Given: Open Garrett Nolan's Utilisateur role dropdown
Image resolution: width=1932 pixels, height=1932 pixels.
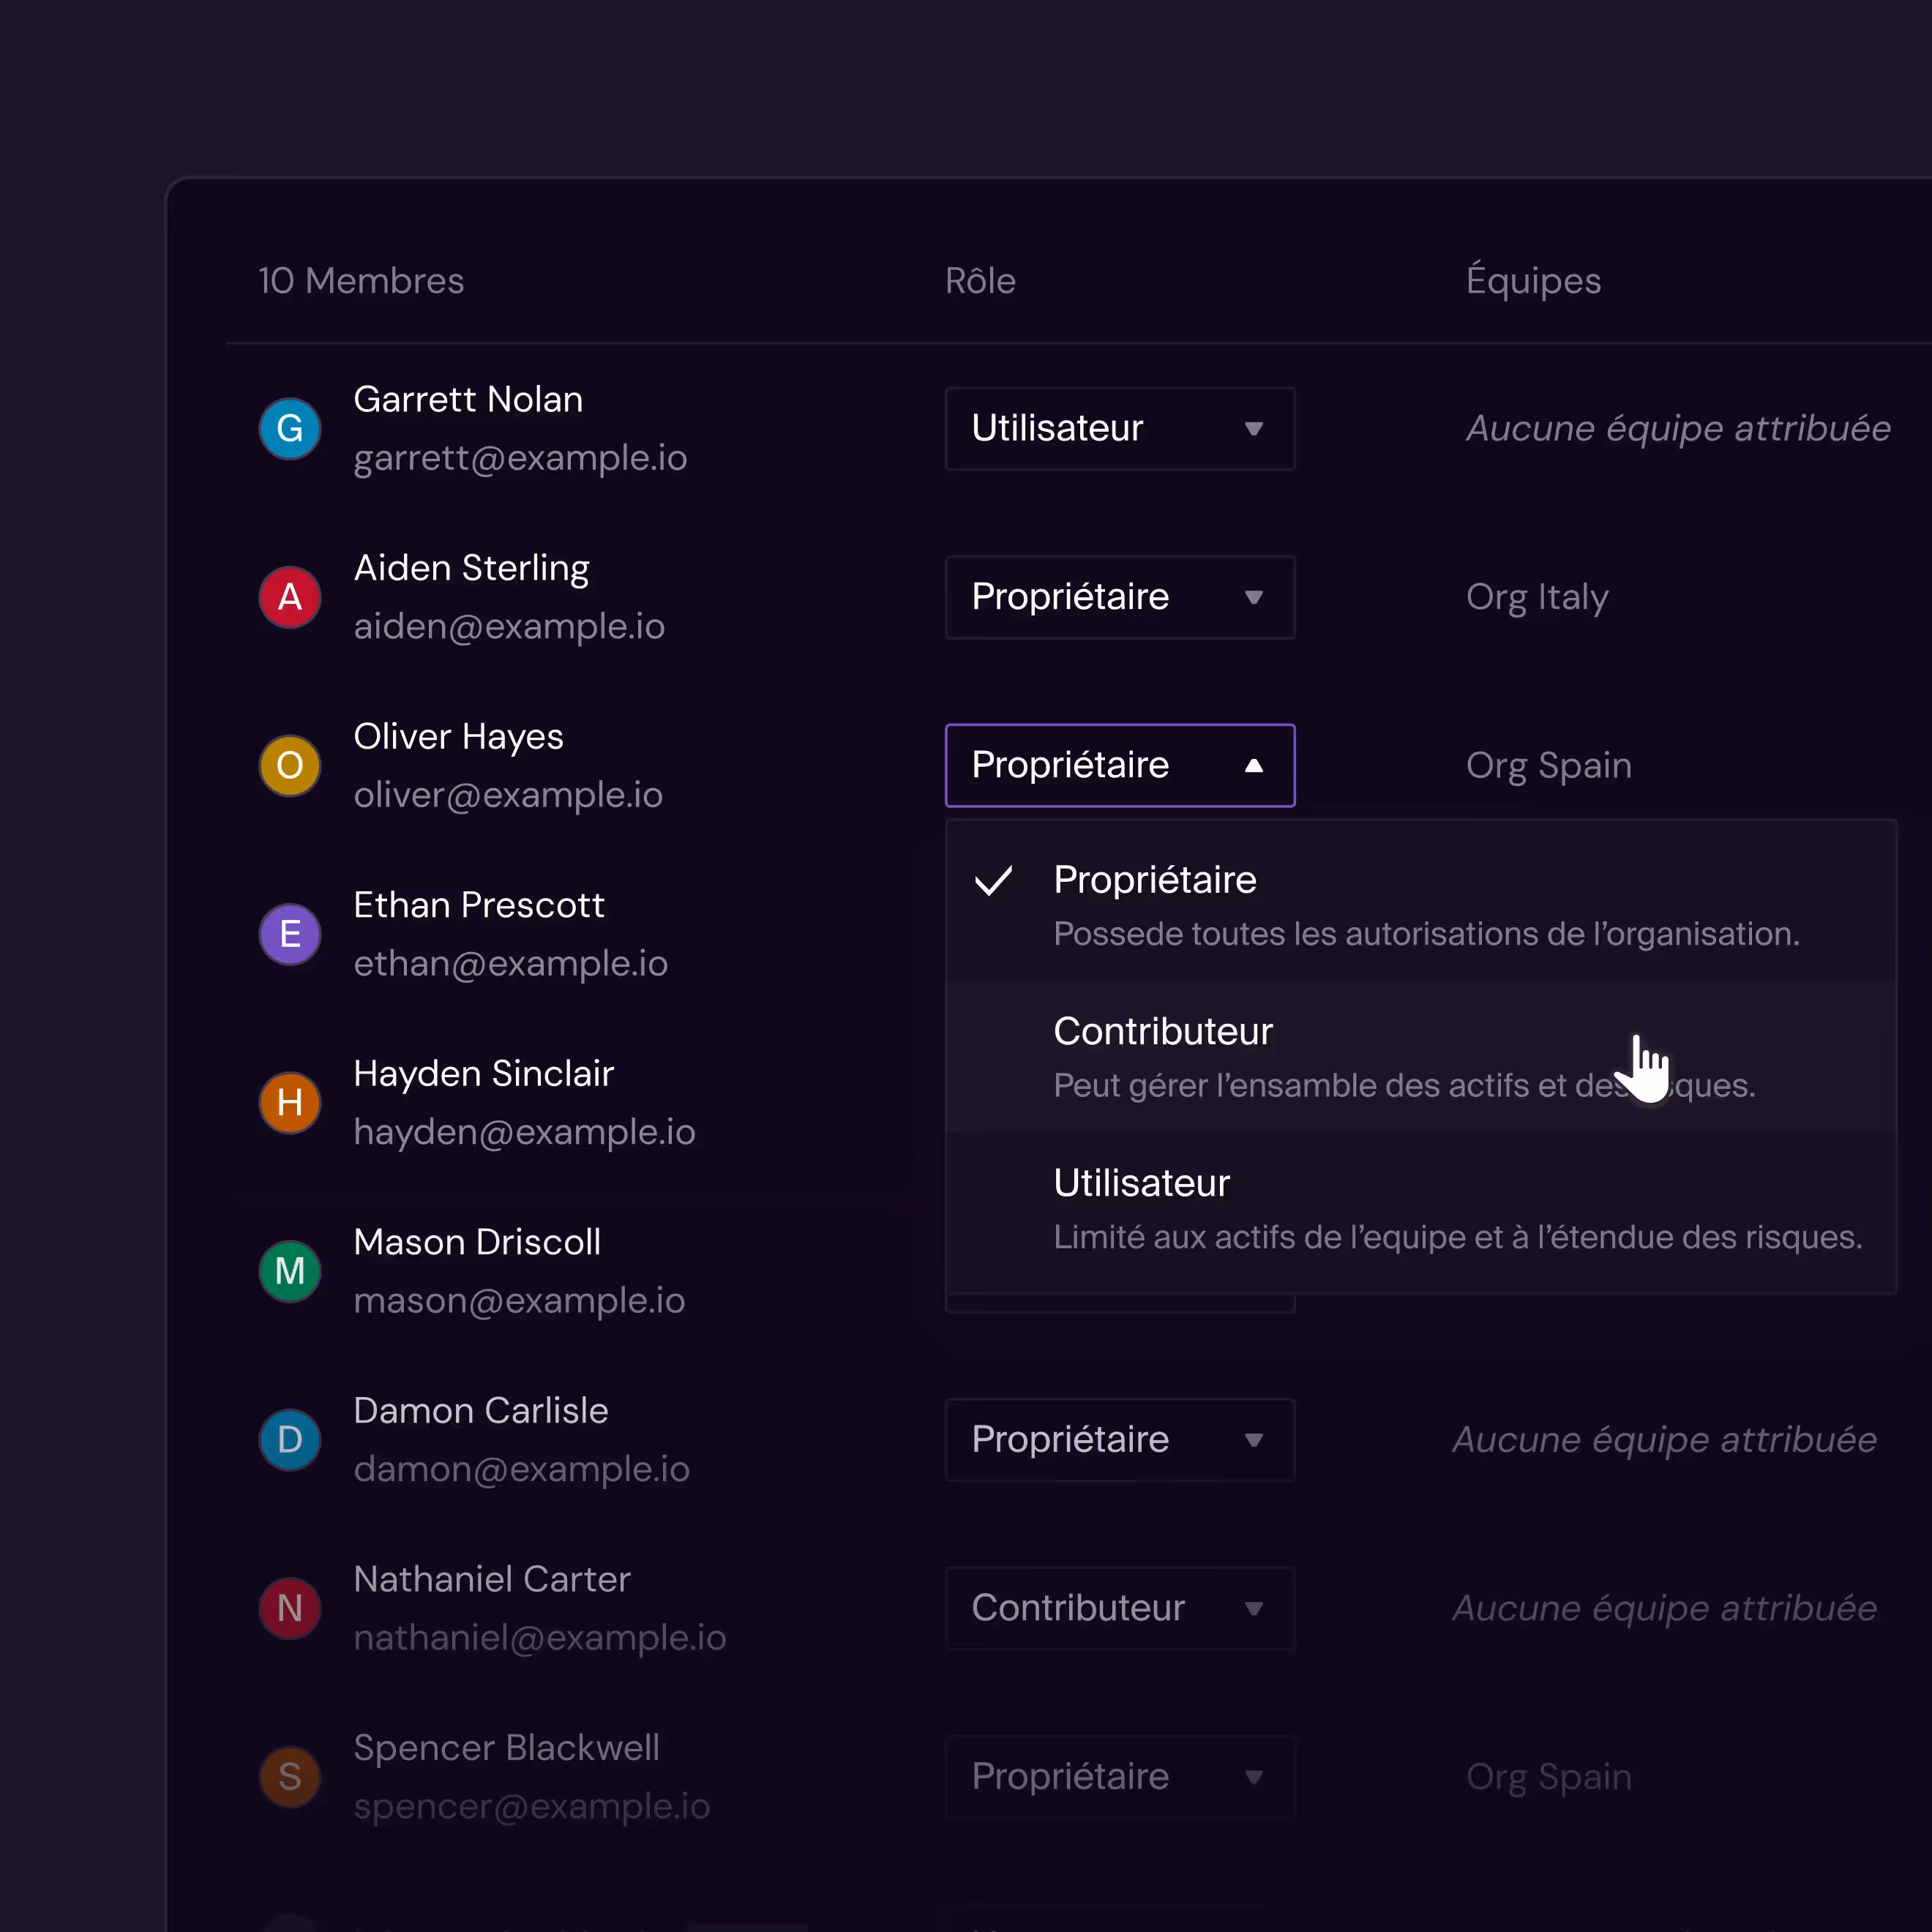Looking at the screenshot, I should point(1119,428).
